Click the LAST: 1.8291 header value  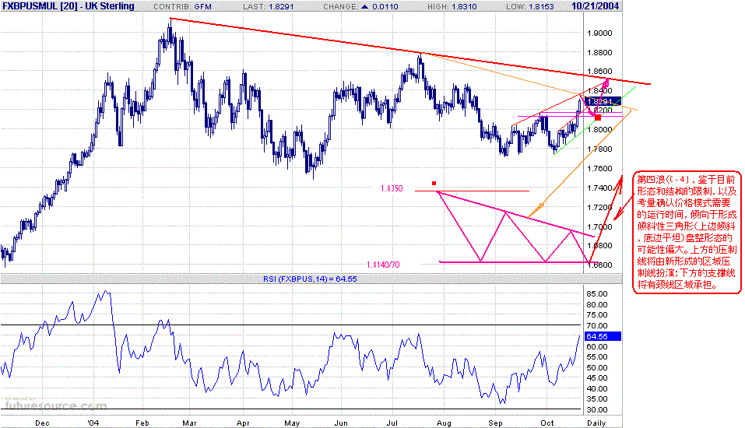[x=269, y=7]
